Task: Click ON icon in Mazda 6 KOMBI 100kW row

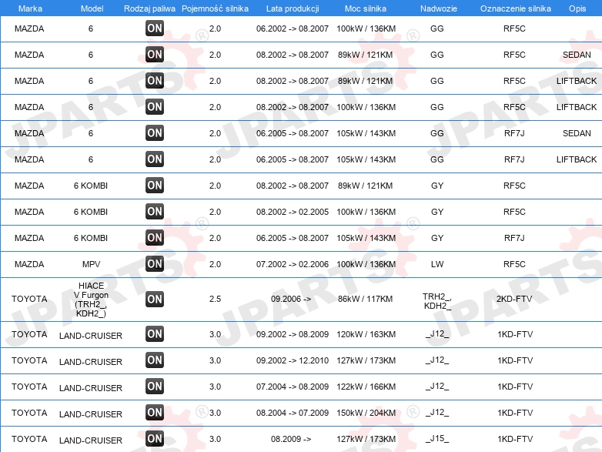Action: click(x=155, y=212)
